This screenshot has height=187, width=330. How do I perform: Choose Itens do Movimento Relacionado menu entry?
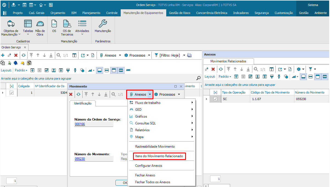coord(159,156)
